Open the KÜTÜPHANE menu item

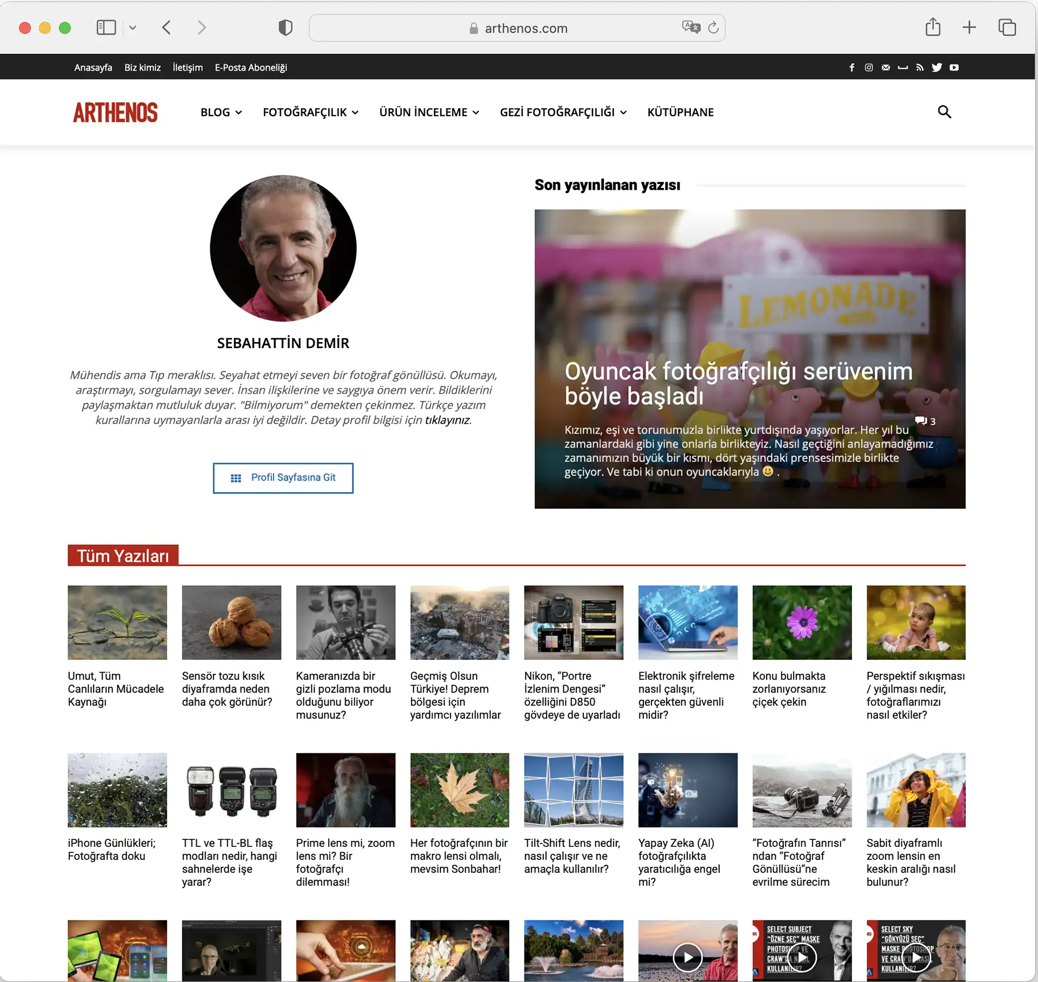681,112
